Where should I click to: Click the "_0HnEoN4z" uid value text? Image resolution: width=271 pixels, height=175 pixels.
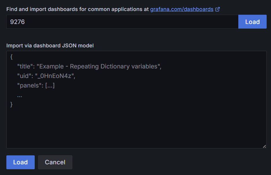click(x=55, y=76)
